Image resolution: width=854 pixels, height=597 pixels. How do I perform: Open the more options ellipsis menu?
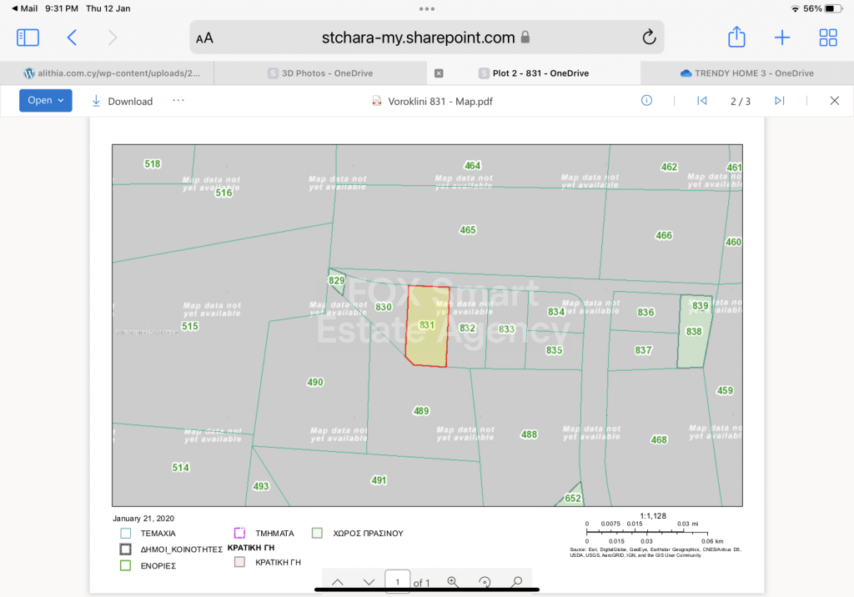178,101
